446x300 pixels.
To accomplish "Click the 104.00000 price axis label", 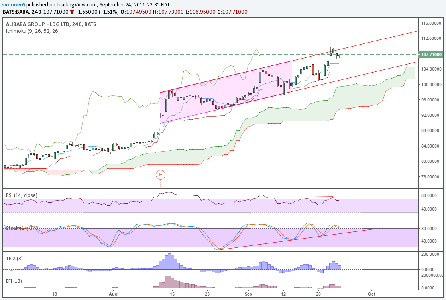I will (x=432, y=69).
